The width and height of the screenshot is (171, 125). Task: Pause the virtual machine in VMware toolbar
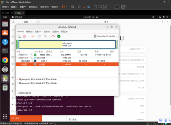point(63,7)
